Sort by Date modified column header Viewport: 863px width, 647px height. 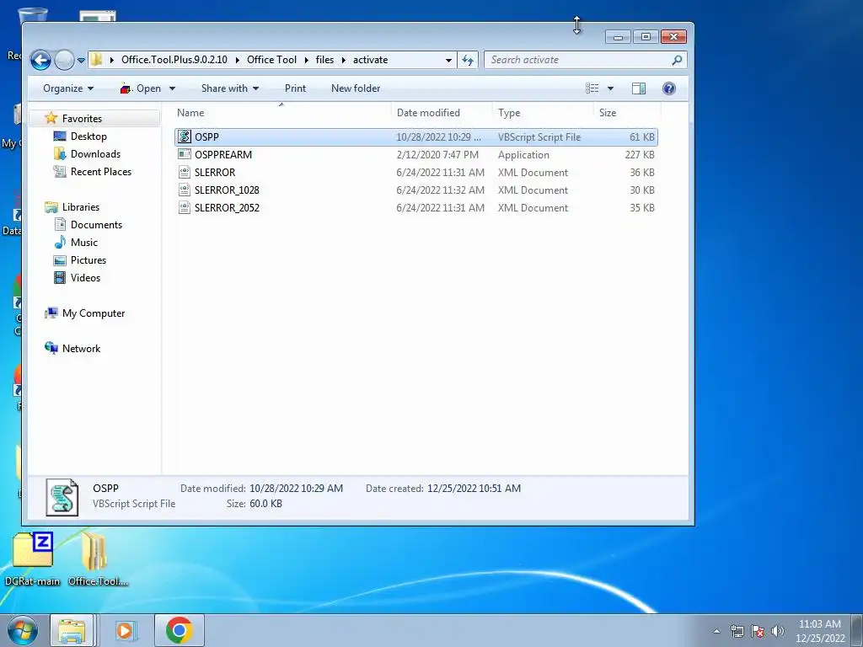pos(427,112)
